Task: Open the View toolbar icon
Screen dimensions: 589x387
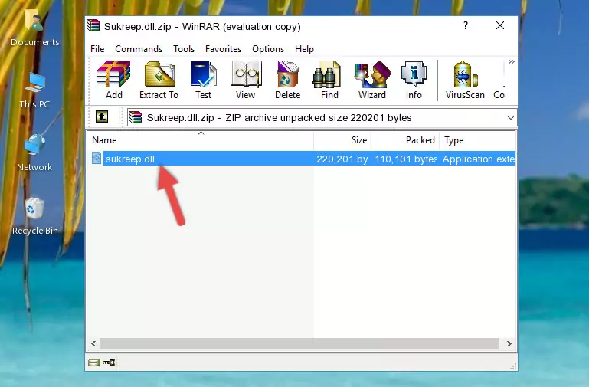Action: pyautogui.click(x=246, y=80)
